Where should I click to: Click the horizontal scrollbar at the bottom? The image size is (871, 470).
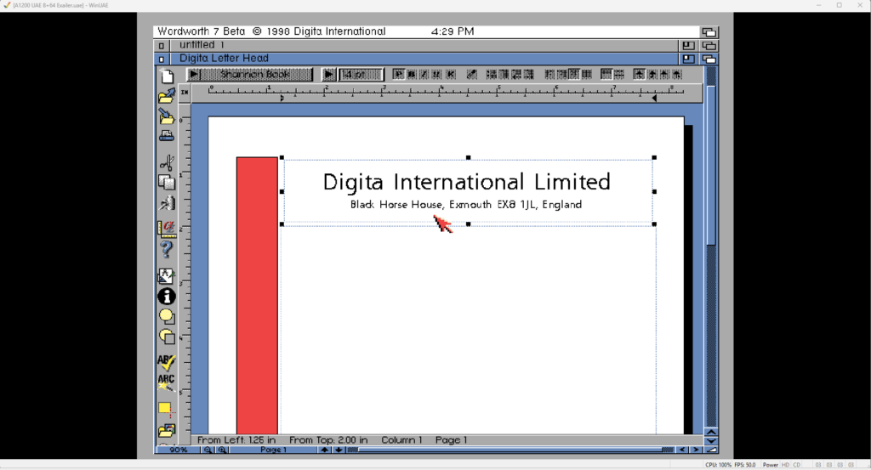click(510, 450)
